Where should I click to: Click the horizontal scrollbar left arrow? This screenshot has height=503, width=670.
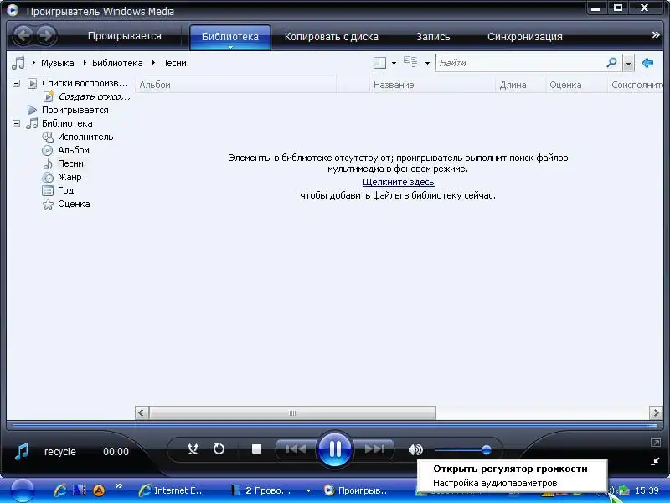[x=142, y=413]
